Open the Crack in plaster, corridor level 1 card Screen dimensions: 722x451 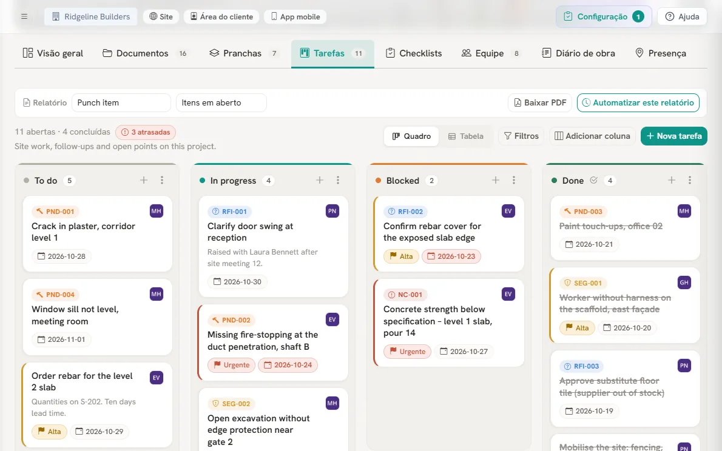[x=98, y=234]
